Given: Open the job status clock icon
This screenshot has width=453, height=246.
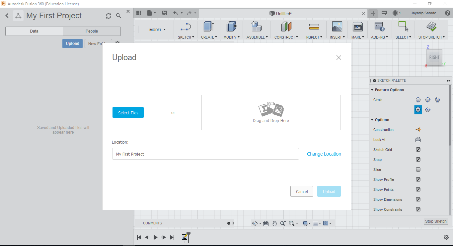Looking at the screenshot, I should point(395,13).
